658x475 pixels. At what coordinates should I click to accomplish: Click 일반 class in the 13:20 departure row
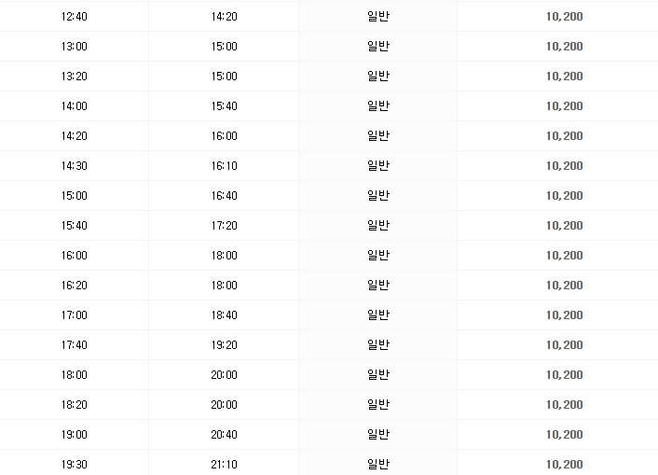(x=378, y=77)
